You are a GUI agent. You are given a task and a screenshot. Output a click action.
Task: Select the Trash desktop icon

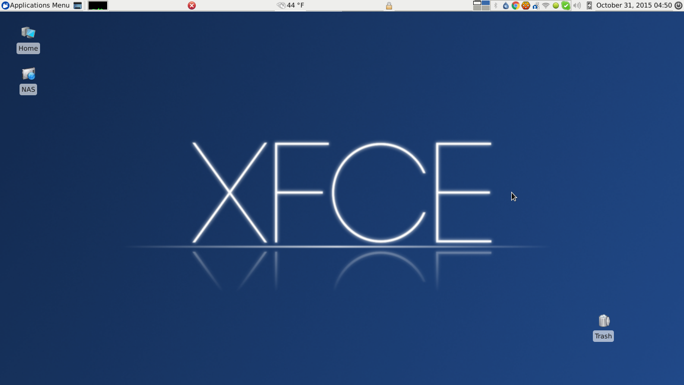603,327
